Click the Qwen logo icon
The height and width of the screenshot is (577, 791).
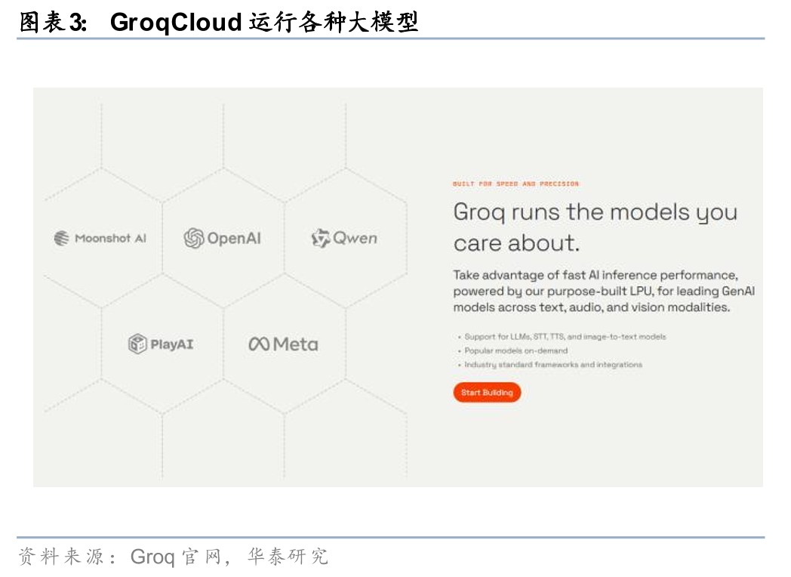pos(321,239)
